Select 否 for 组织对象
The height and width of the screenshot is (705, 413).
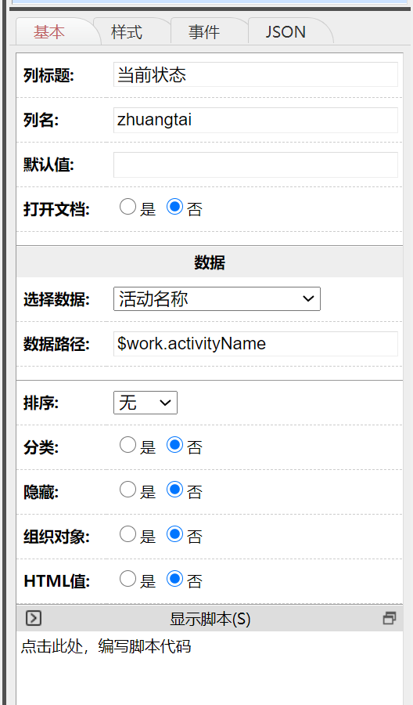pyautogui.click(x=174, y=533)
